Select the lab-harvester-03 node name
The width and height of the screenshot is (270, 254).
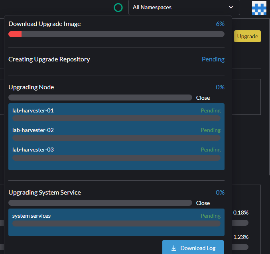(33, 150)
